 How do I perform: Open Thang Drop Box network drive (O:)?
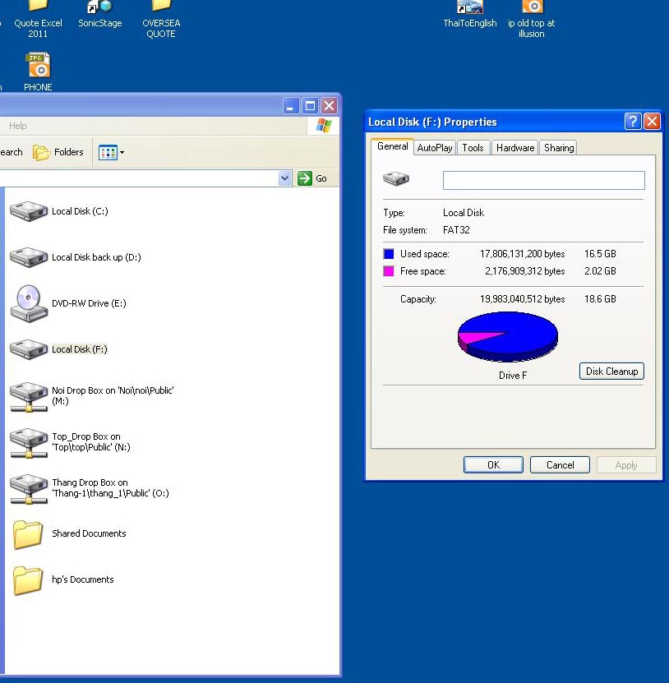click(x=28, y=488)
